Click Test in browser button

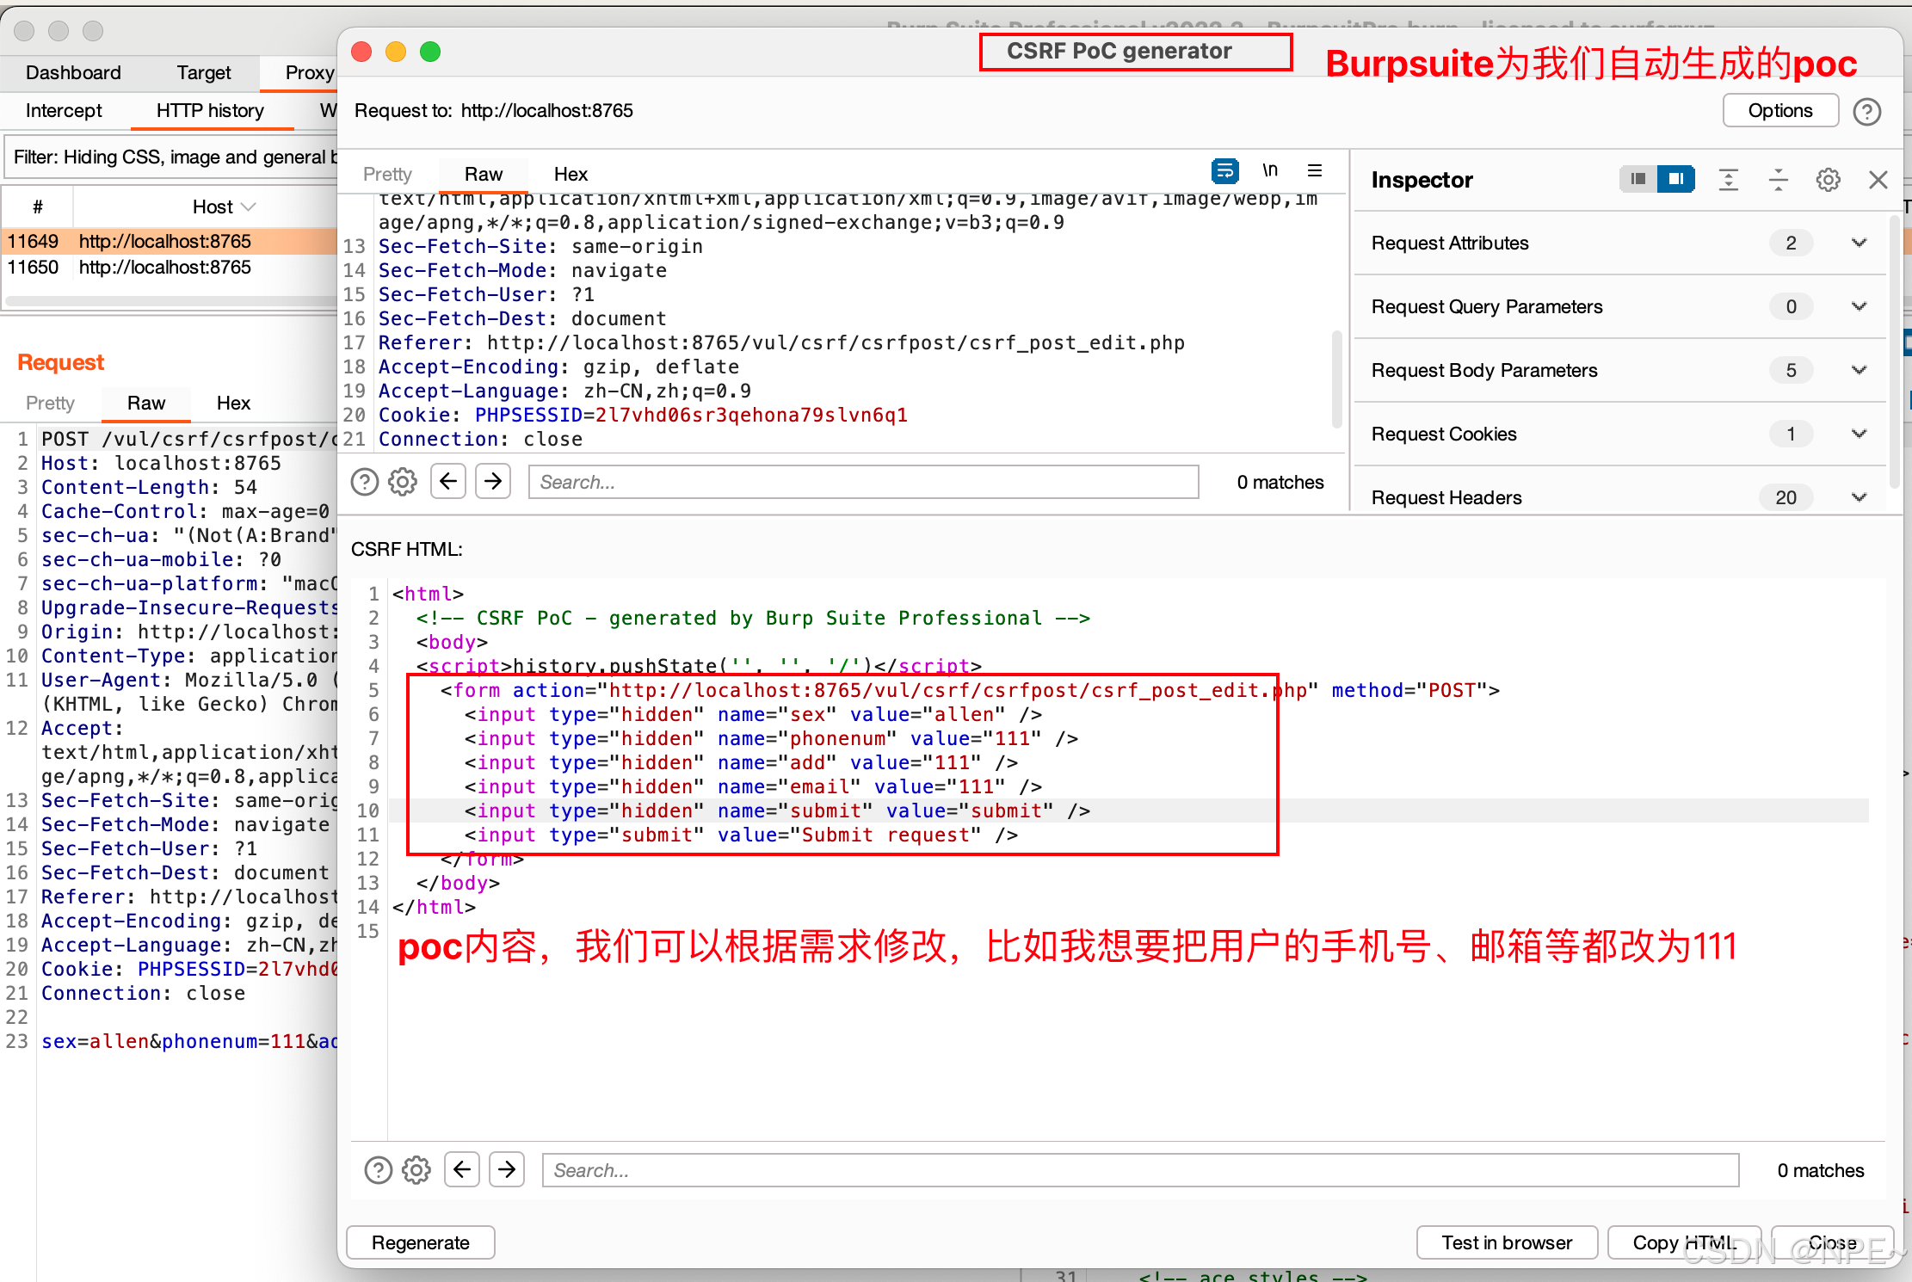(1506, 1242)
